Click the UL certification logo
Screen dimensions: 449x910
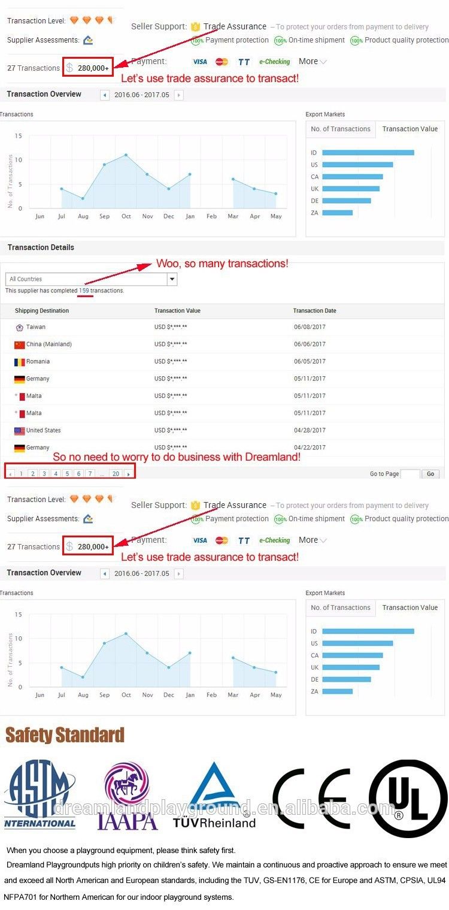coord(408,798)
